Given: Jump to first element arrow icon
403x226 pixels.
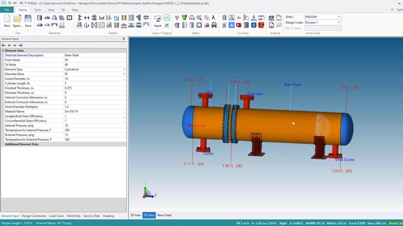Looking at the screenshot, I should [x=3, y=45].
